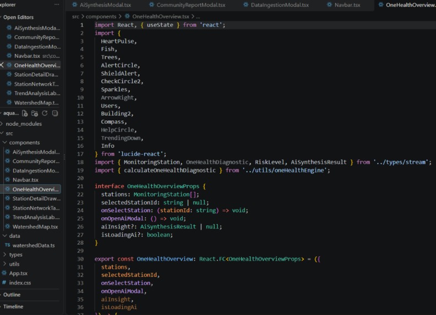Screen dimensions: 436x315
Task: Switch to the DataIngestionModal.tsx tab
Action: tap(276, 5)
